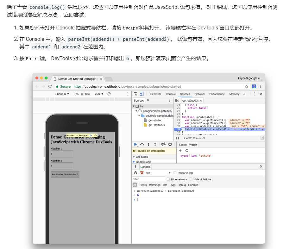Click line number 32 breakpoint

pos(178,129)
